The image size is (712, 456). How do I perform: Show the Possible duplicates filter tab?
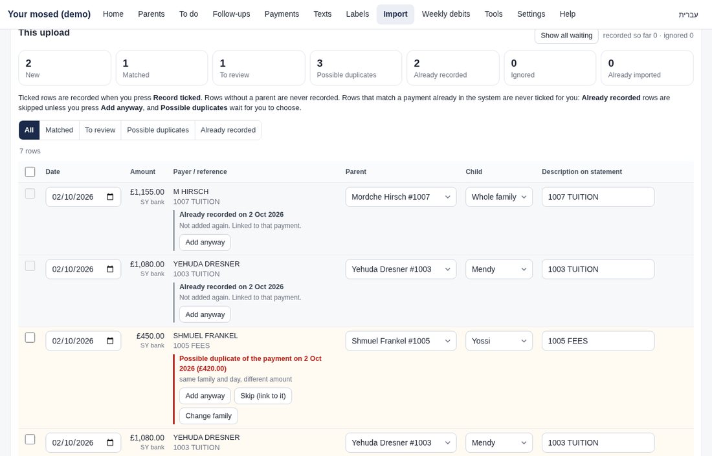158,130
